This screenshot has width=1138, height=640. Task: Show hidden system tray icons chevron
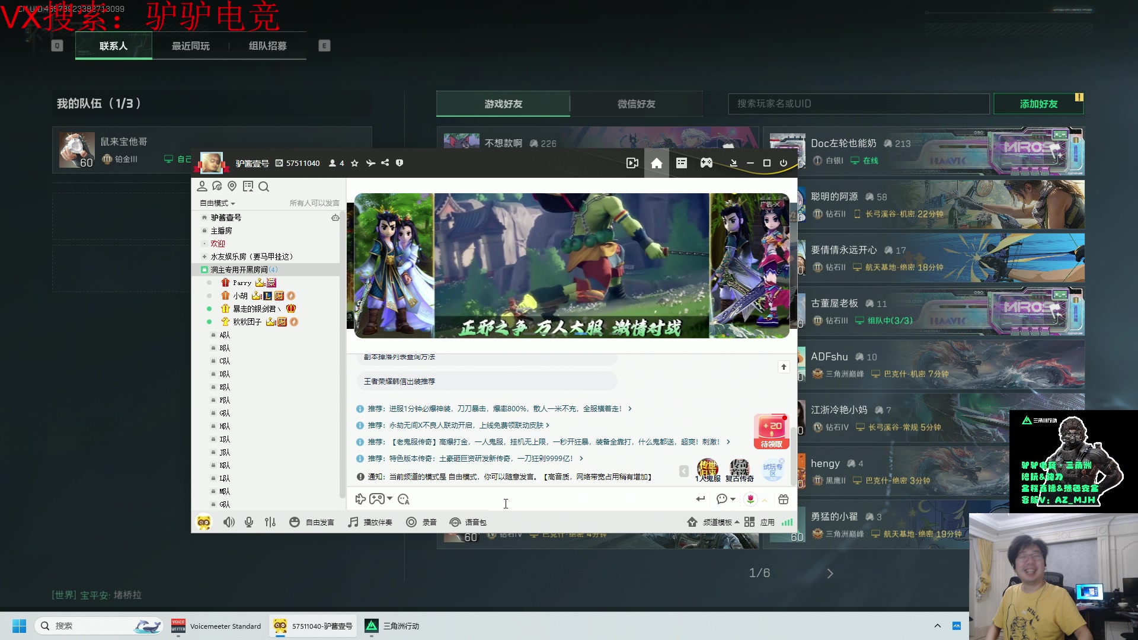pos(938,626)
